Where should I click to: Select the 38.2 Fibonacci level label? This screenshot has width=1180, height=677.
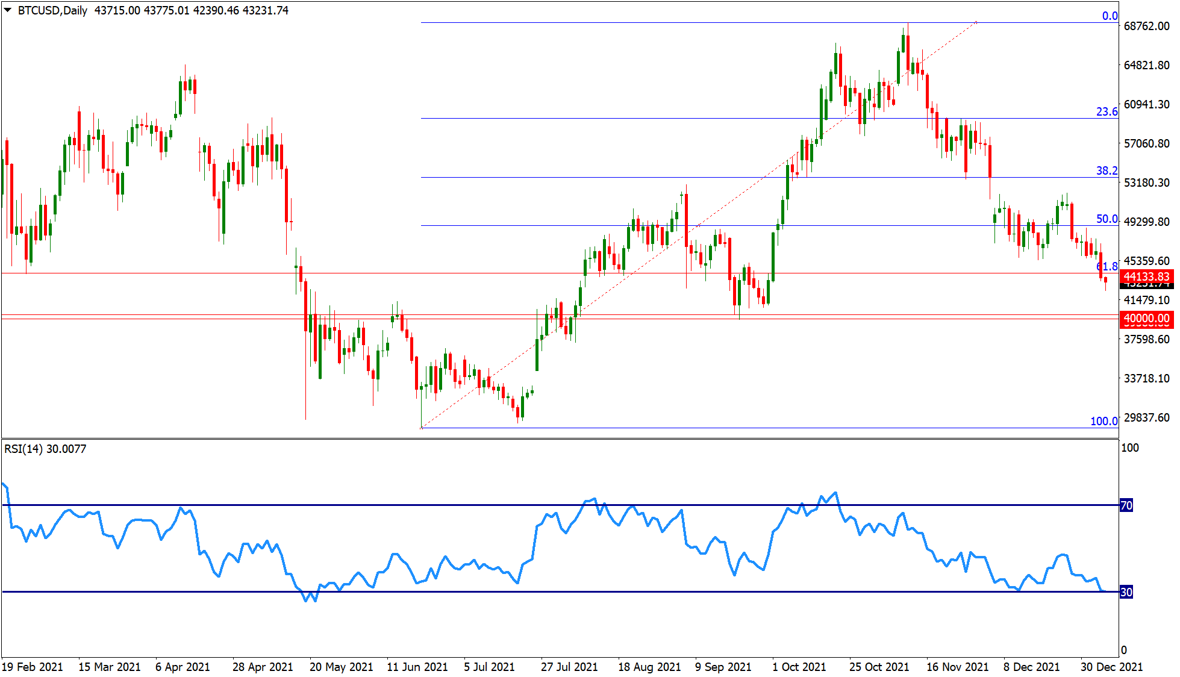click(1107, 170)
